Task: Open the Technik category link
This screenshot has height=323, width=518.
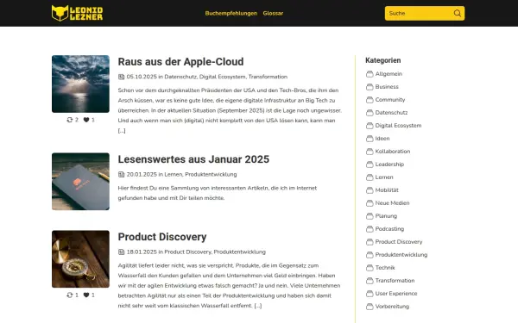Action: click(x=385, y=268)
